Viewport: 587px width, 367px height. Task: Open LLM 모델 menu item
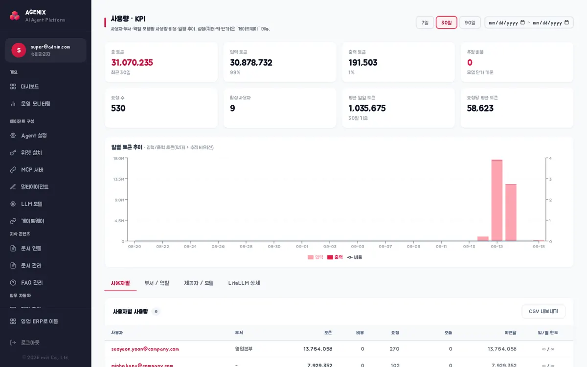[45, 204]
